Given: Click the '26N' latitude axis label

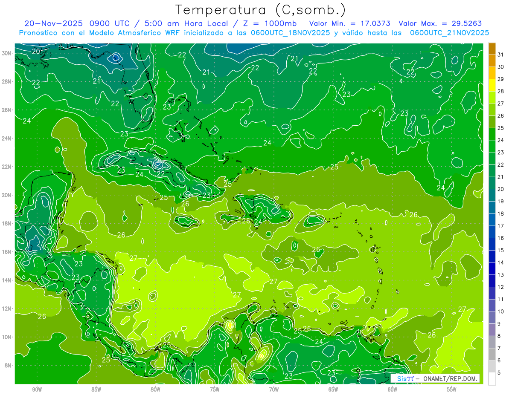Looking at the screenshot, I should [x=6, y=110].
